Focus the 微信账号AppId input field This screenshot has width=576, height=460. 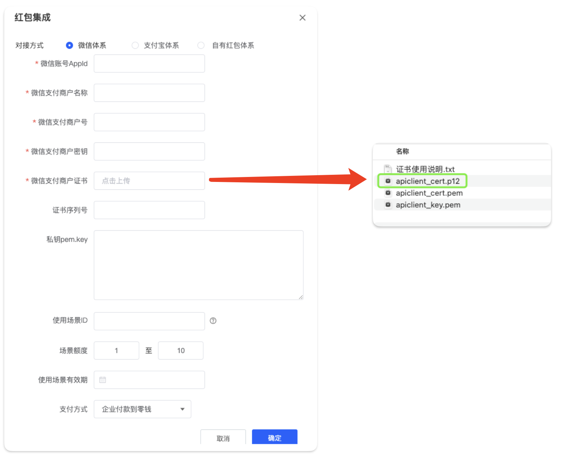click(149, 63)
